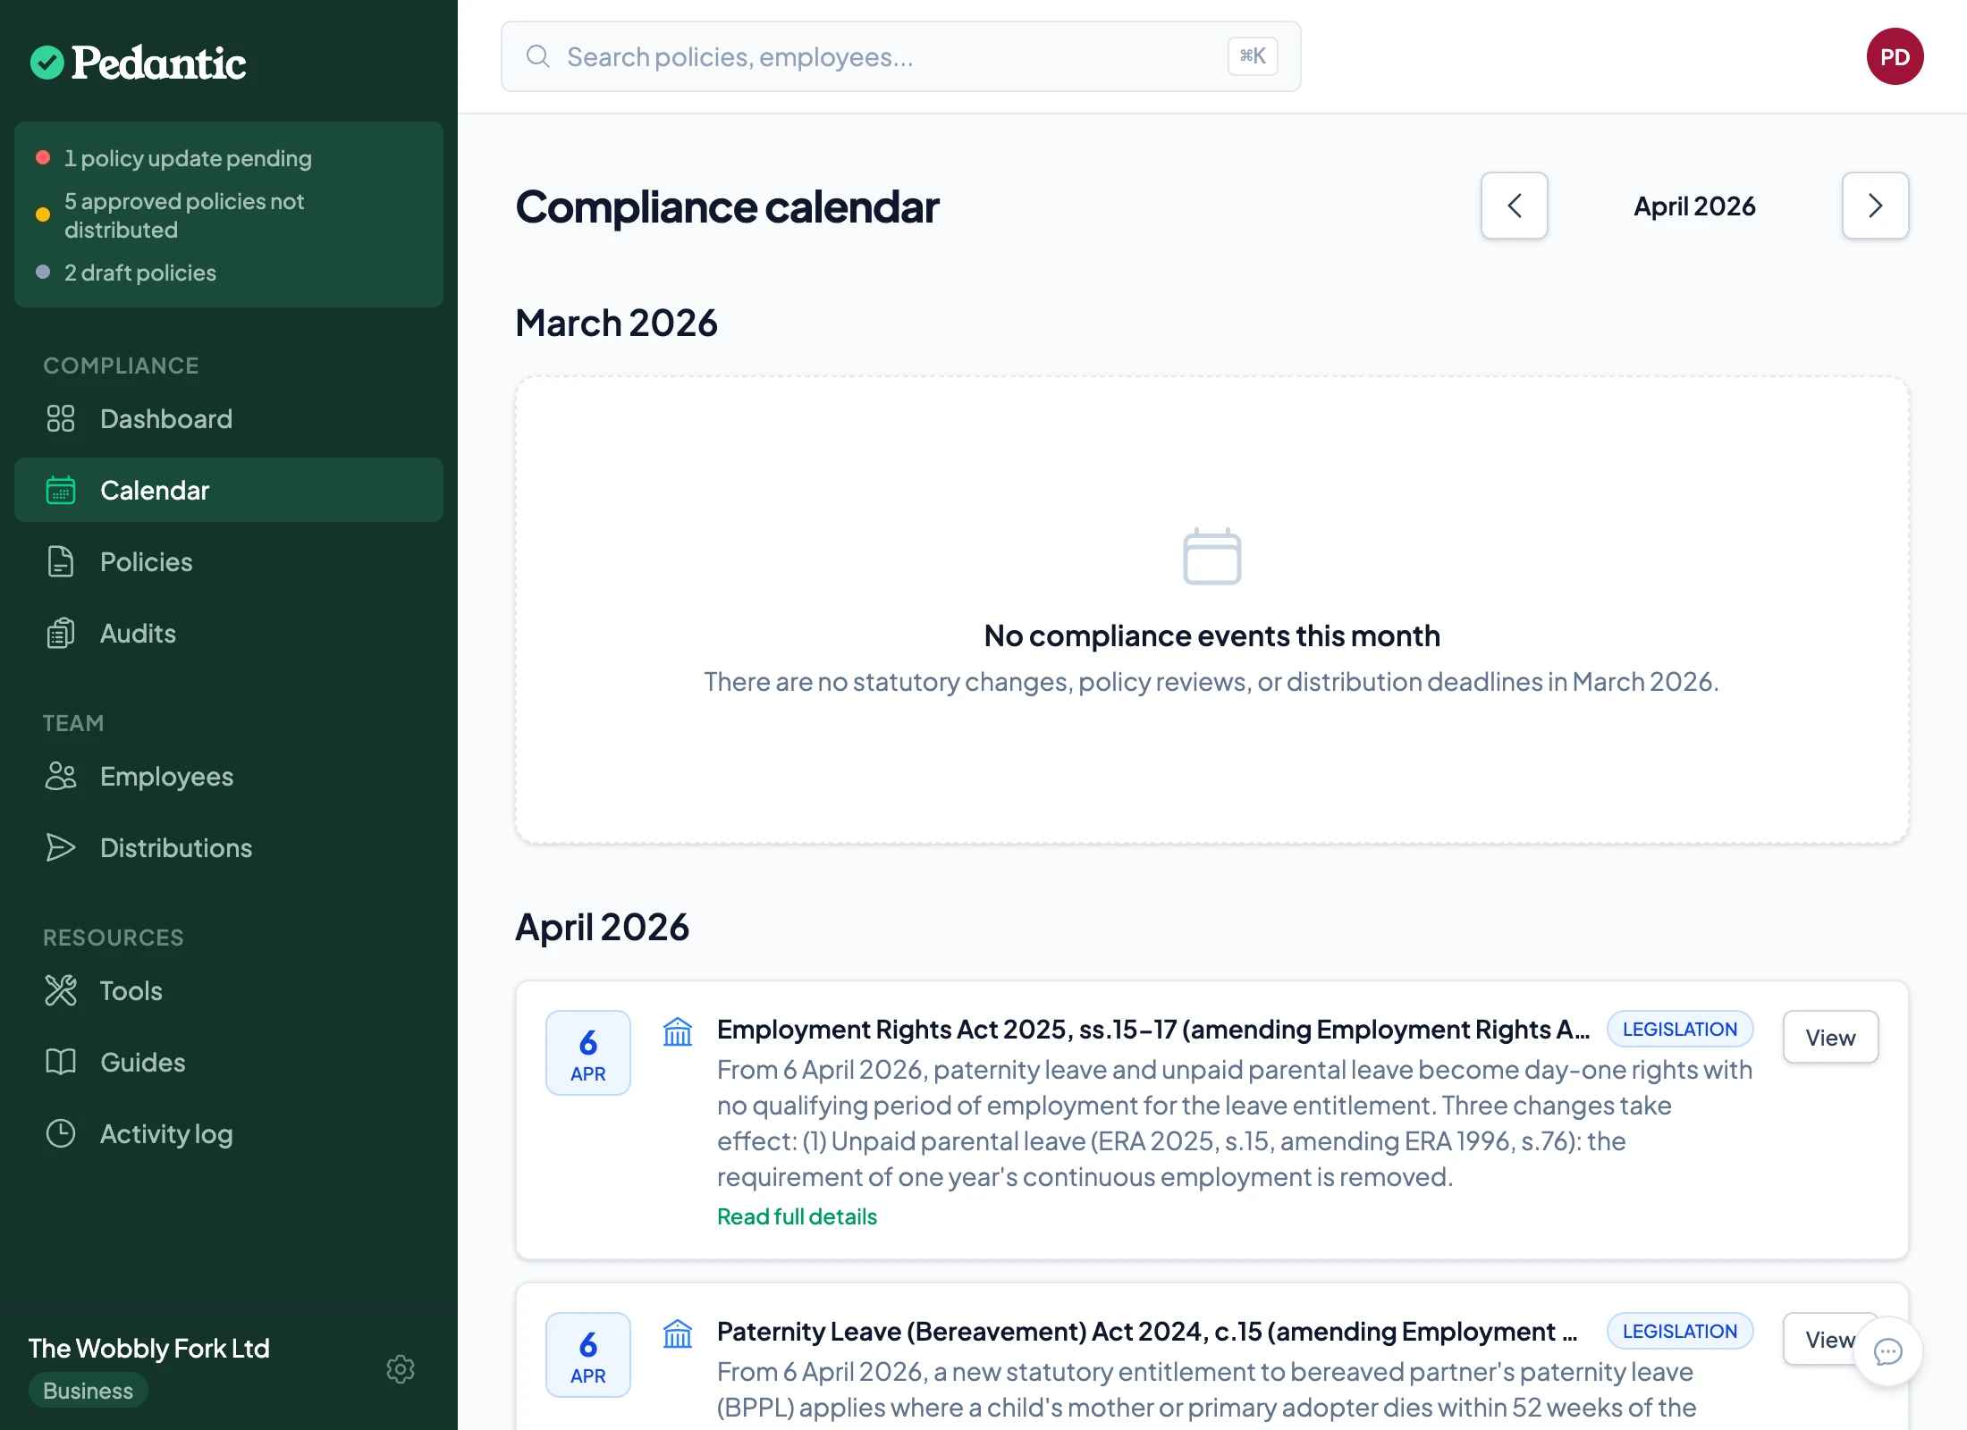Screen dimensions: 1967x1430
Task: Open the Dashboard via its grid icon
Action: point(60,418)
